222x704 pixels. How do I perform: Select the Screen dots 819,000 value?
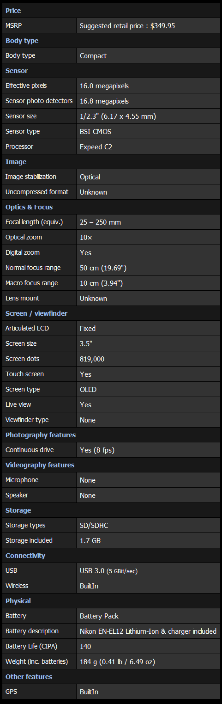click(92, 359)
